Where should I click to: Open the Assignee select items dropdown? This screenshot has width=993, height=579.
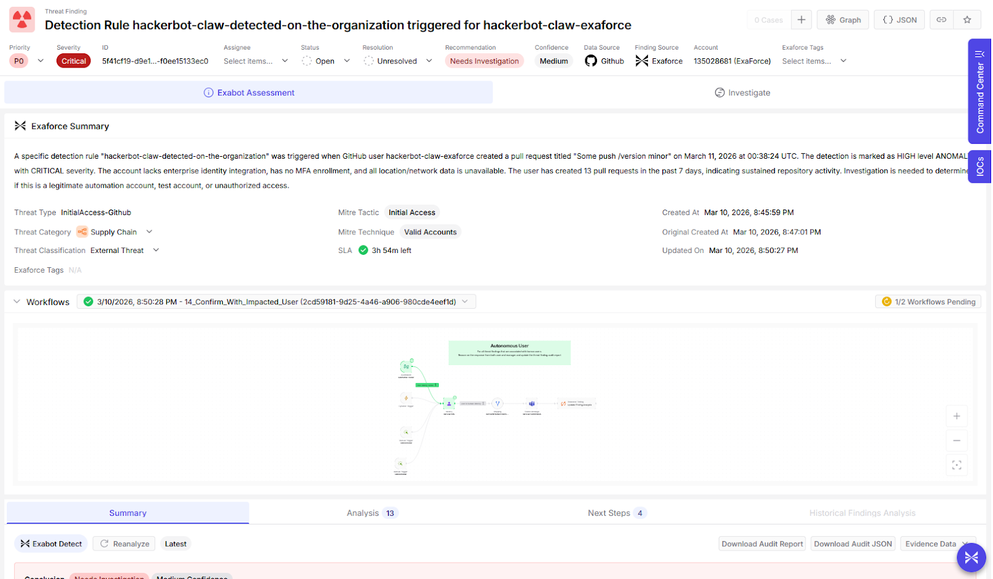(256, 61)
